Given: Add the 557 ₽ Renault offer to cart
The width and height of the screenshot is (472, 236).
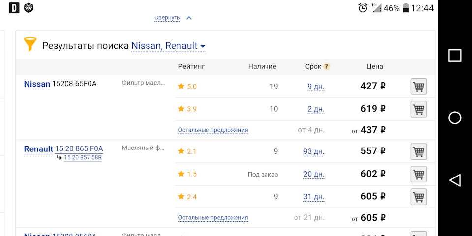Looking at the screenshot, I should [x=418, y=151].
